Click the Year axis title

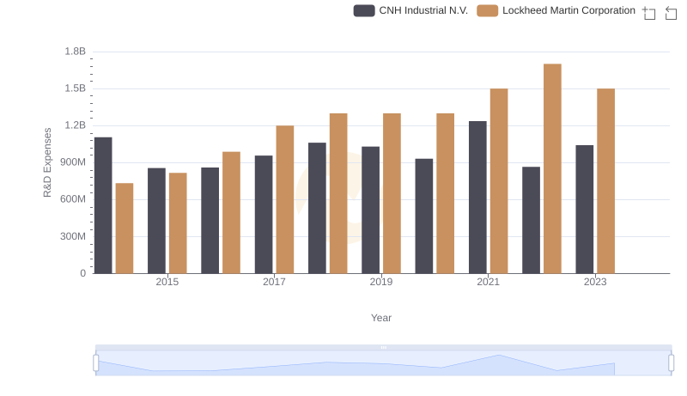tap(381, 318)
